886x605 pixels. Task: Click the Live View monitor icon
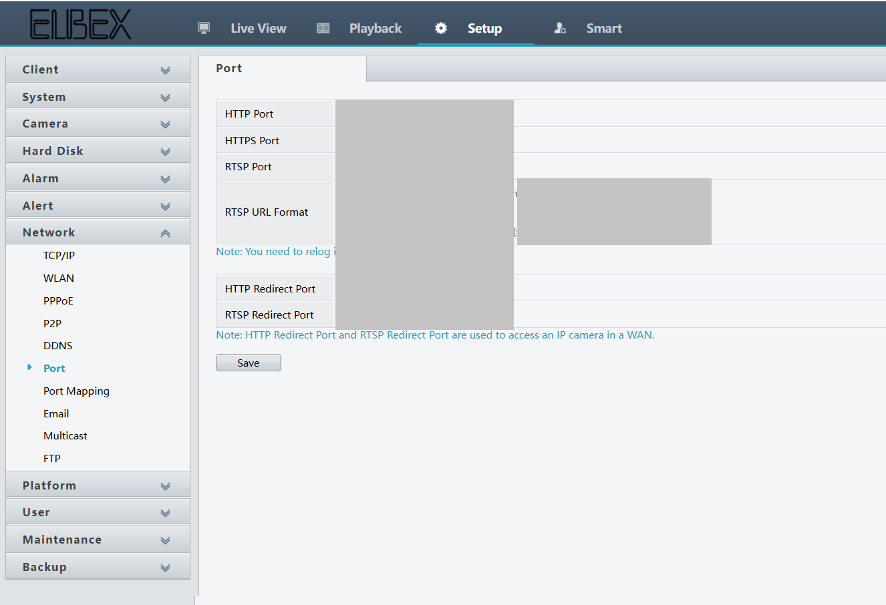[x=204, y=28]
